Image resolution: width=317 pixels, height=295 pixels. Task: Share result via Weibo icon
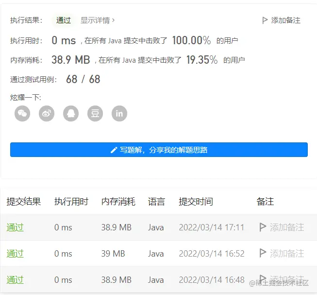(x=47, y=113)
